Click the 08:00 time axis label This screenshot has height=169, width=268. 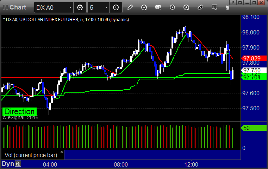tap(121, 164)
